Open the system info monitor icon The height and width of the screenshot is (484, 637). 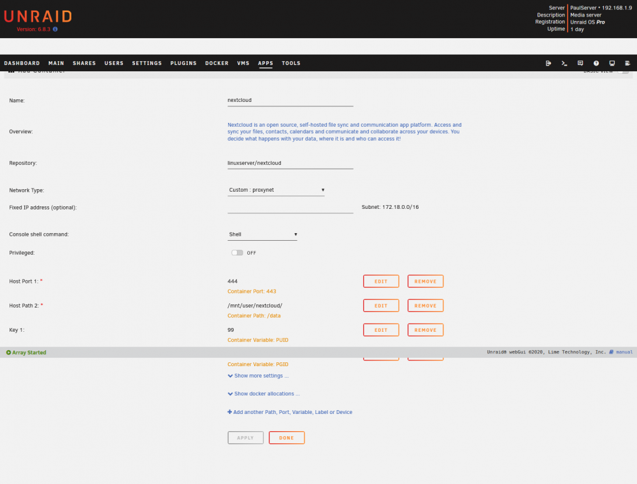point(612,63)
